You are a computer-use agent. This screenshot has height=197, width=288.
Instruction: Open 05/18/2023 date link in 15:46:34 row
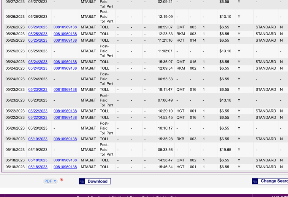coord(38,167)
